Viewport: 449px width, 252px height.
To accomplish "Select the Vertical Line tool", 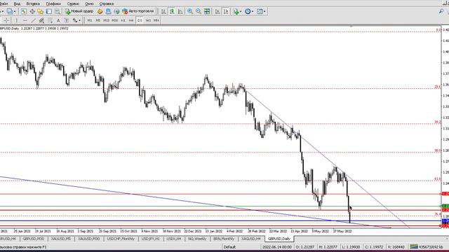I will tap(16, 20).
